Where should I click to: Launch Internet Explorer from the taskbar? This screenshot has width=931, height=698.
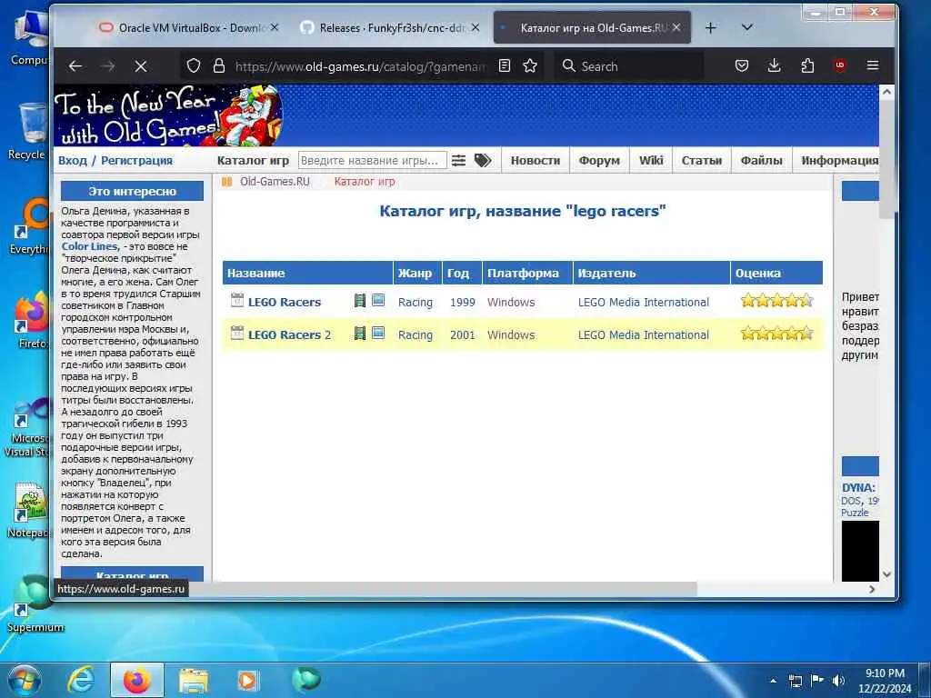coord(80,680)
